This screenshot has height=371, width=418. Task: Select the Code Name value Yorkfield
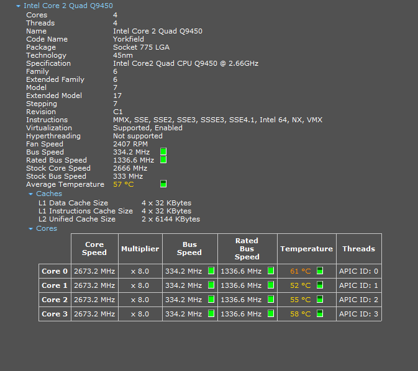point(129,39)
